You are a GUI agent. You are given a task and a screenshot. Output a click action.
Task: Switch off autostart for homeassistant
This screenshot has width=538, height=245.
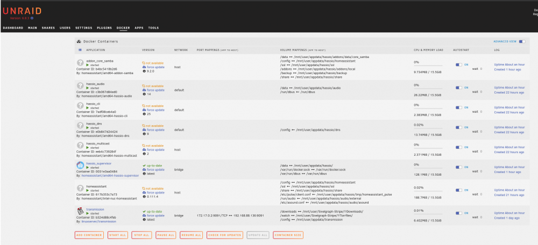point(459,190)
